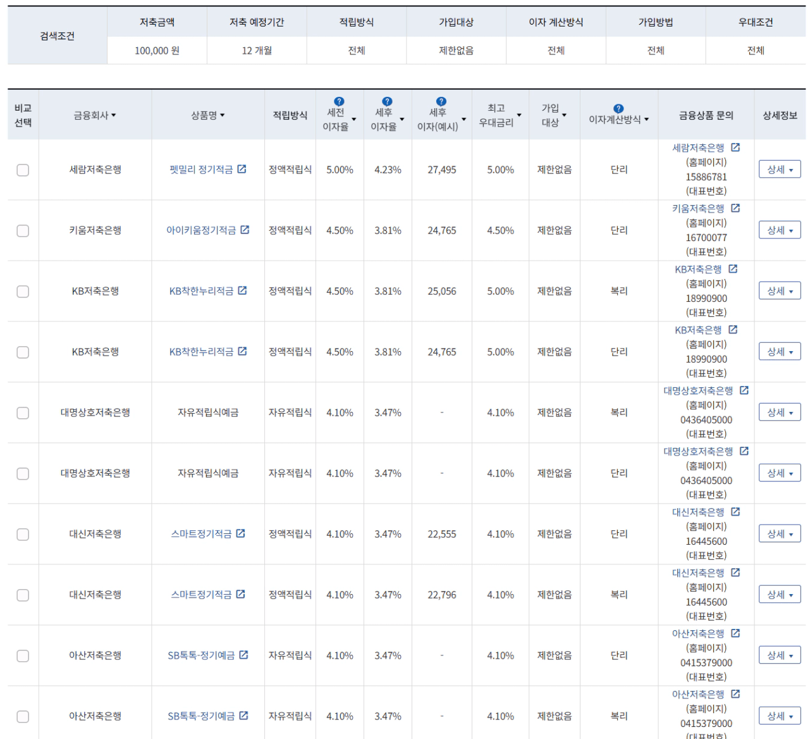Image resolution: width=810 pixels, height=739 pixels.
Task: Click the help icon above 세전 이자율
Action: pyautogui.click(x=339, y=101)
